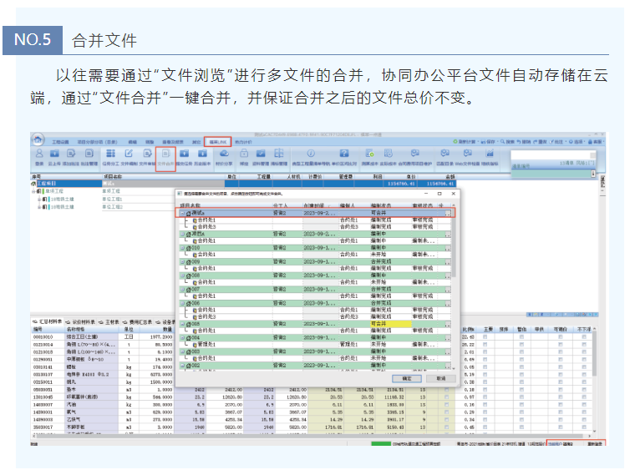
Task: Click the 提交任务 icon
Action: click(x=184, y=154)
